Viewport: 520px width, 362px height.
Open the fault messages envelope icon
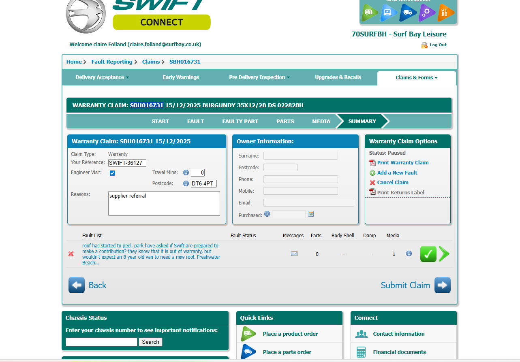tap(294, 254)
